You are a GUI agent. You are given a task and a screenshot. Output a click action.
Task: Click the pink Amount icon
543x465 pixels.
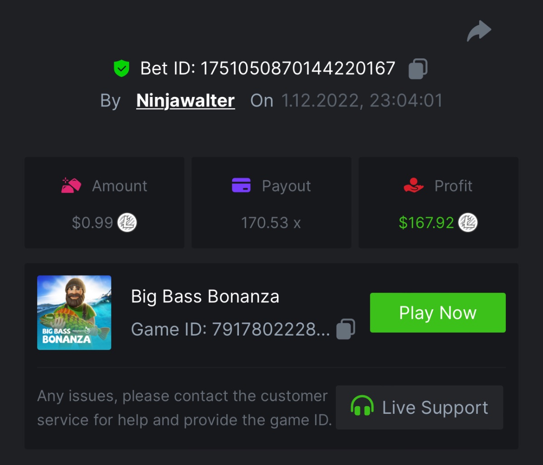coord(71,186)
